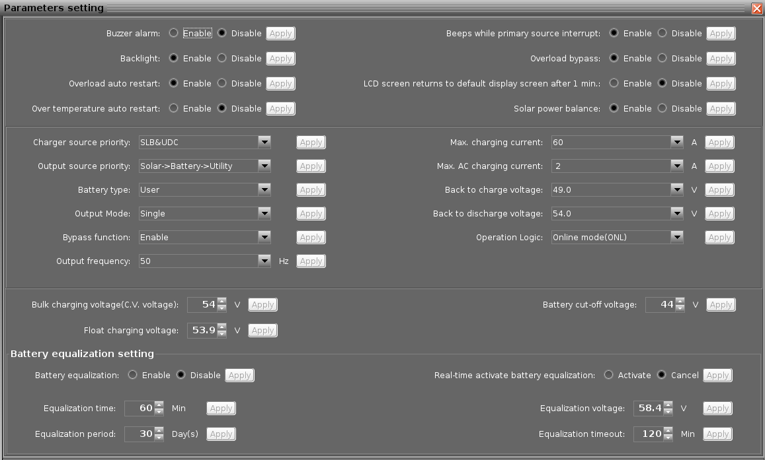The width and height of the screenshot is (765, 460).
Task: Select Disable for Backlight
Action: 222,58
